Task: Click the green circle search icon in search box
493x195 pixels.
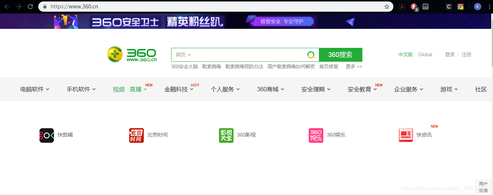Action: (311, 55)
